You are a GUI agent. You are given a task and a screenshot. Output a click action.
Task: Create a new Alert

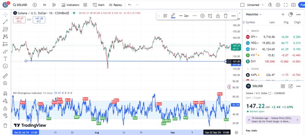[x=99, y=5]
